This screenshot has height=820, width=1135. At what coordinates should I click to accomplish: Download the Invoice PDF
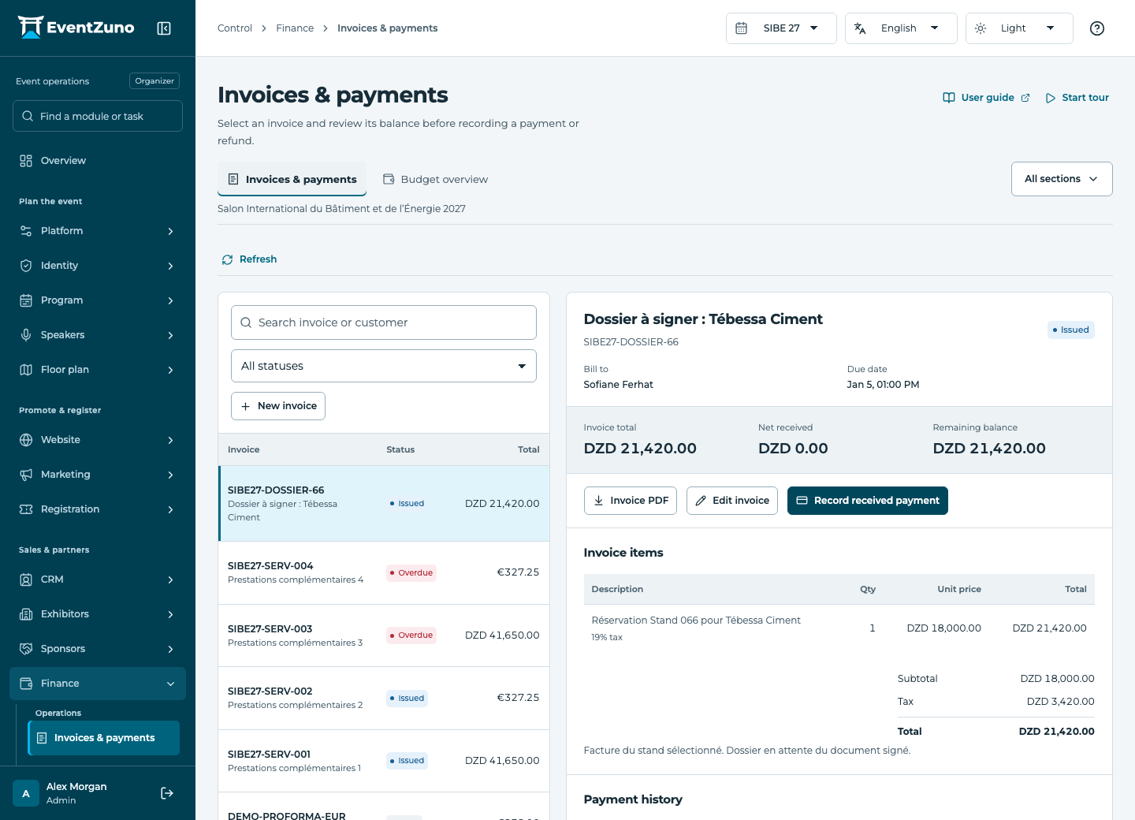[631, 501]
